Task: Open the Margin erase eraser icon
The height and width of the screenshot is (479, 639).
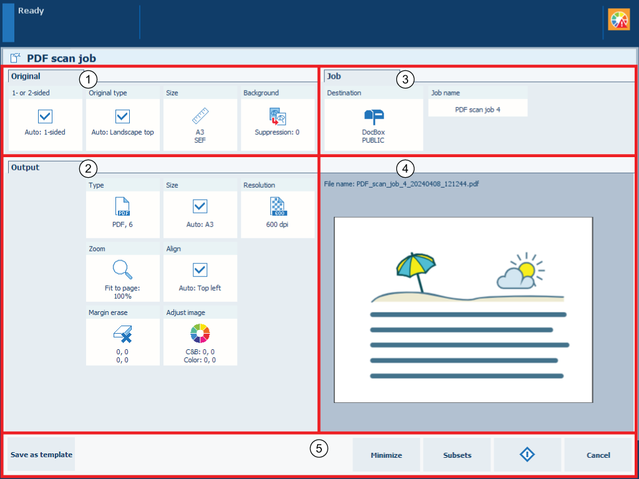Action: click(122, 334)
